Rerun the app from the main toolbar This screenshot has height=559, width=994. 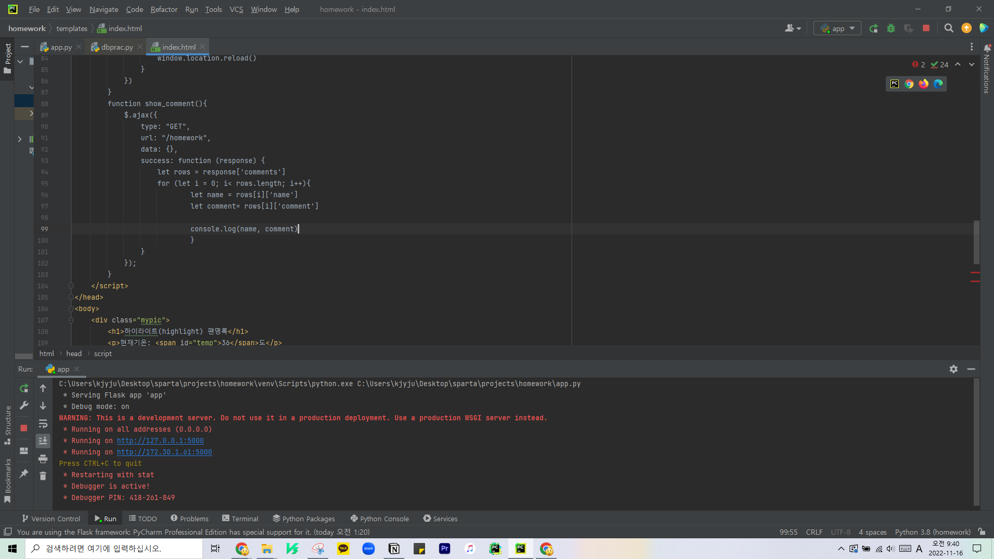[873, 28]
